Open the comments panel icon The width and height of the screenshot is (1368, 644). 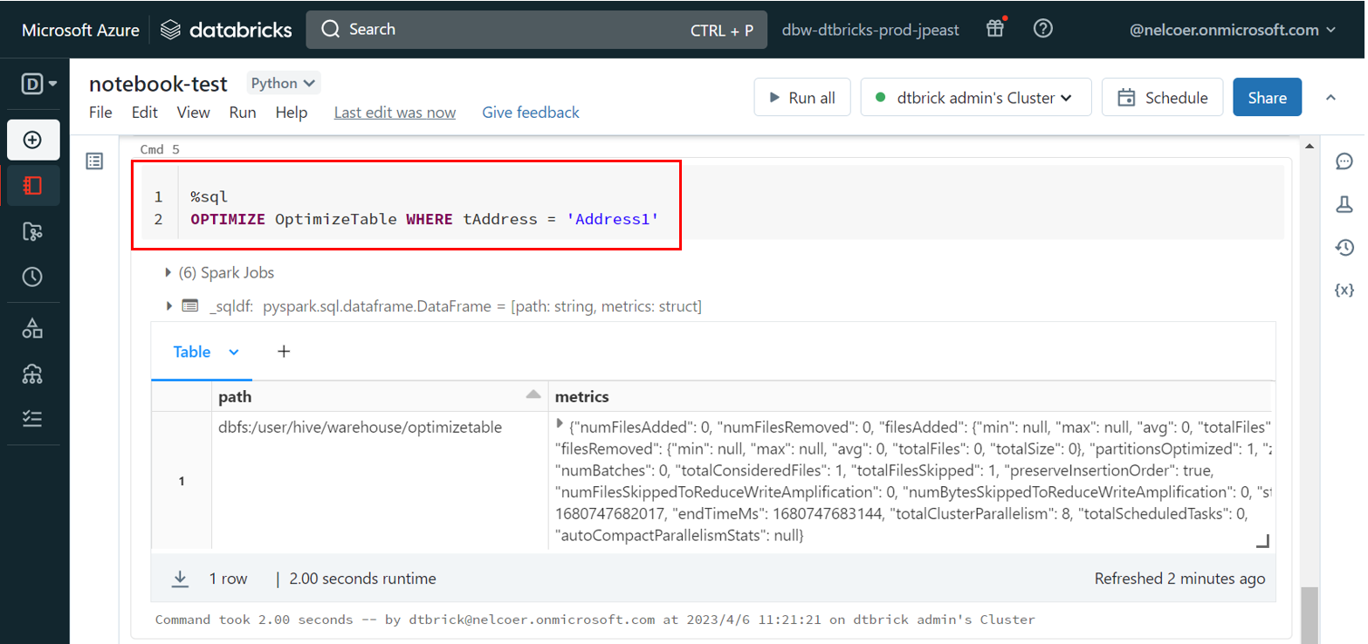click(x=1344, y=161)
